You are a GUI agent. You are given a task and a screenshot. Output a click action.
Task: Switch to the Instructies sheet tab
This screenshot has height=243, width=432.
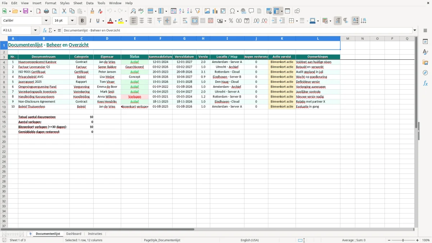pyautogui.click(x=95, y=234)
